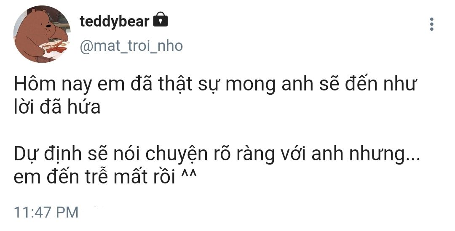The image size is (455, 231).
Task: Click the display name teddybear
Action: 114,21
